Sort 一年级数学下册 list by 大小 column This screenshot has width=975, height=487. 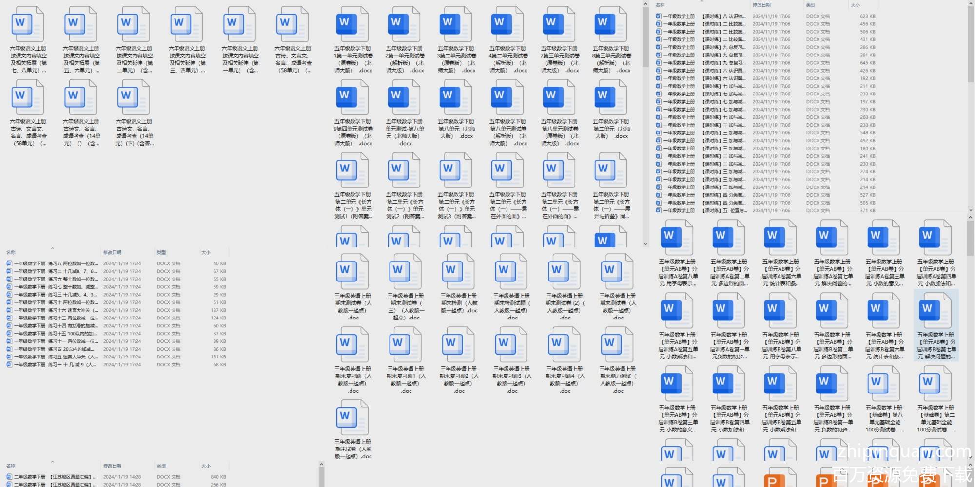[x=206, y=252]
